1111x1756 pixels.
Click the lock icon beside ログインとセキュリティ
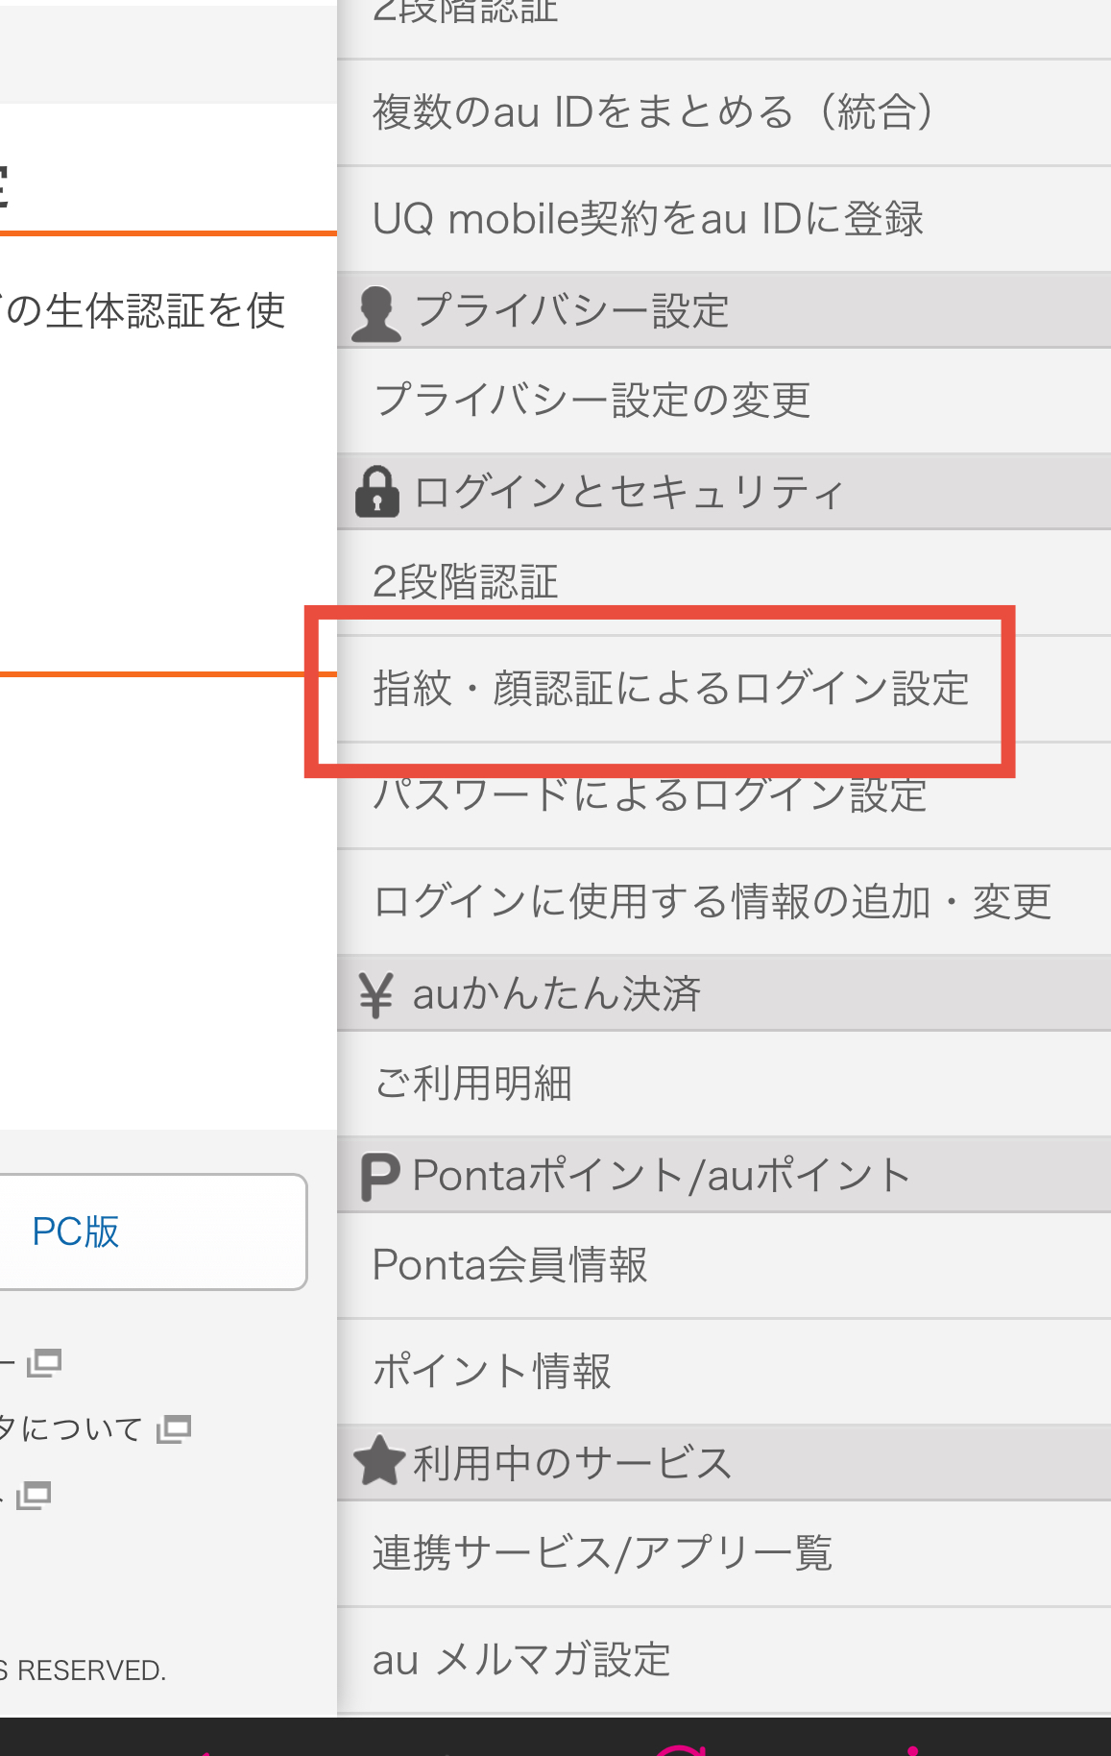point(376,492)
